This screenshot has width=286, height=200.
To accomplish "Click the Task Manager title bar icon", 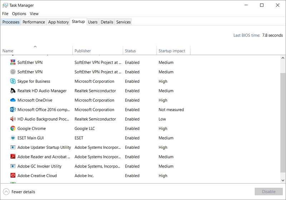I will 5,5.
